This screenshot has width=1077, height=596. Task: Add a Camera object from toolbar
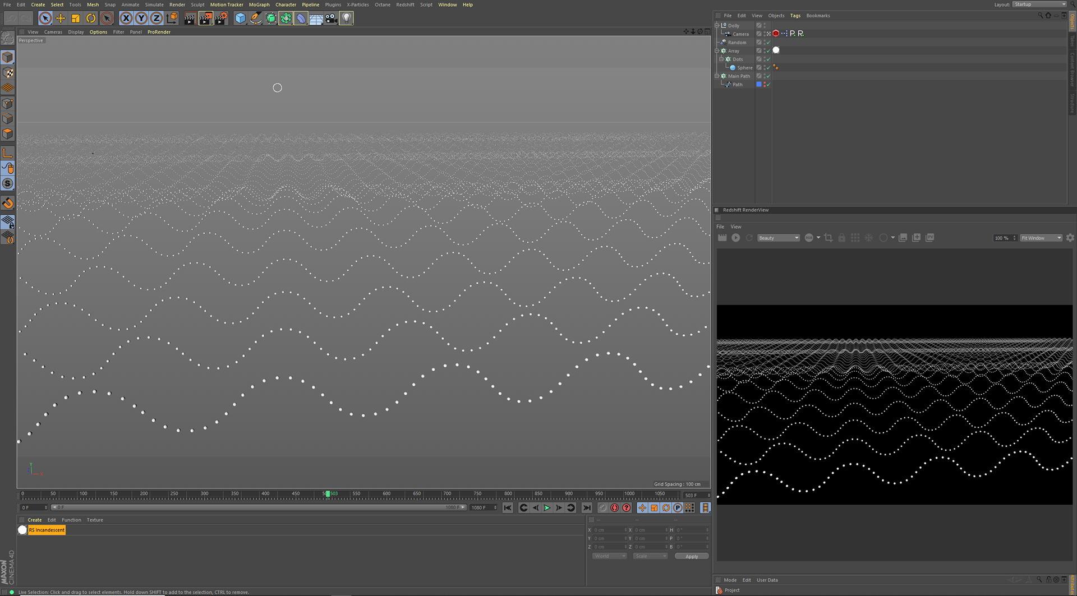pos(332,19)
